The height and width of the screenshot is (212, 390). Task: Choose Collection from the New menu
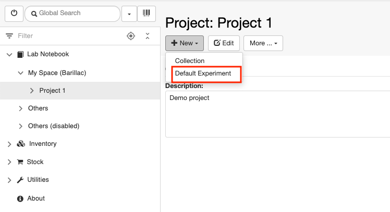click(190, 60)
